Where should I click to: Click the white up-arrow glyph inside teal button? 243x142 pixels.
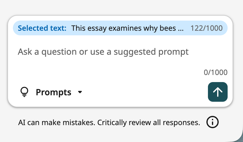tap(217, 92)
